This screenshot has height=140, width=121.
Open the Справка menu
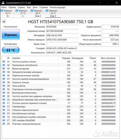[44, 7]
